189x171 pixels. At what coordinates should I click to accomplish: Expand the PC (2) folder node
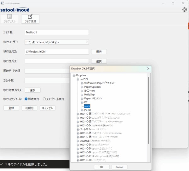pyautogui.click(x=82, y=110)
